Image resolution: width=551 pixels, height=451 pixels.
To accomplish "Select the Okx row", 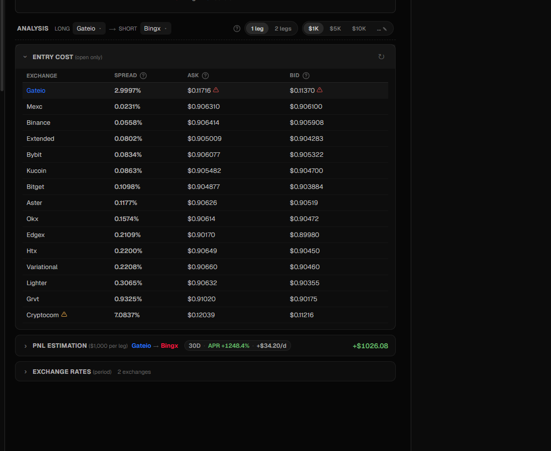I will 205,218.
